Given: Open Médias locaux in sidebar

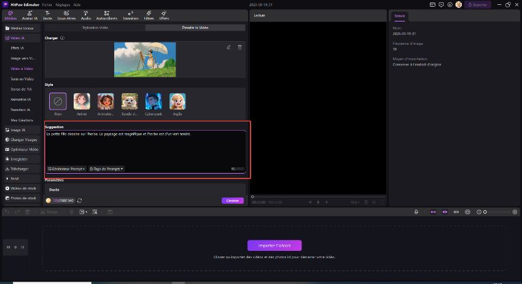Looking at the screenshot, I should pyautogui.click(x=22, y=28).
